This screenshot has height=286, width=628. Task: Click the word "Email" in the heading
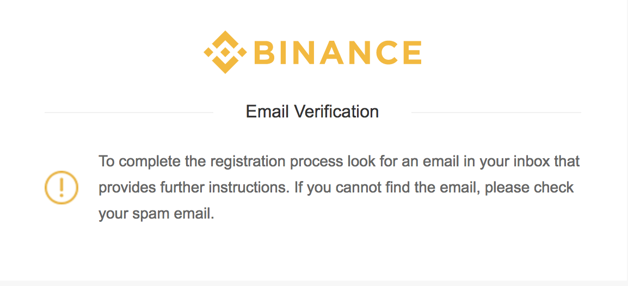tap(267, 111)
